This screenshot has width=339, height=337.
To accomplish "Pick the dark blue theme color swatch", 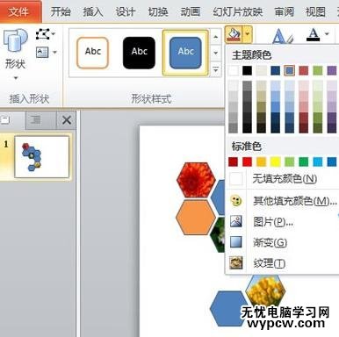I will [x=276, y=70].
